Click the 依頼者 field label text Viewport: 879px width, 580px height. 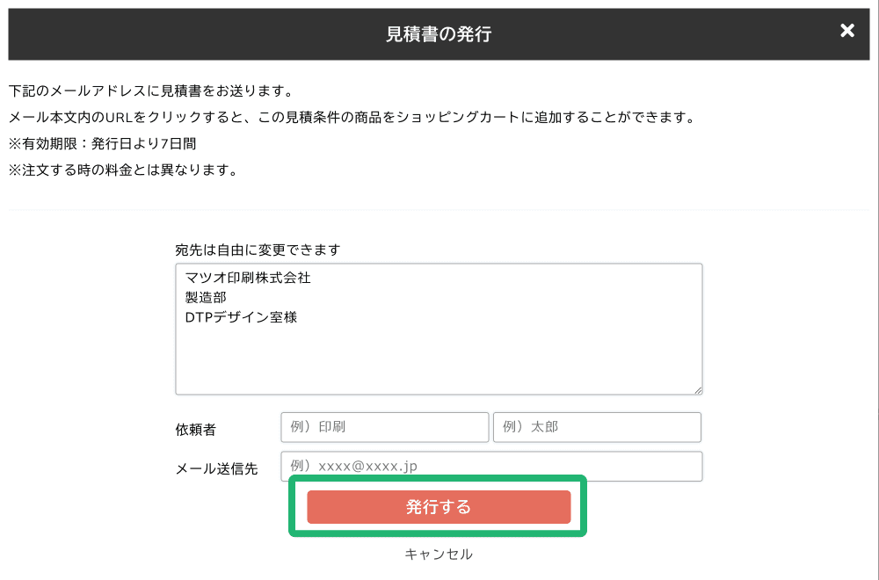pos(195,430)
